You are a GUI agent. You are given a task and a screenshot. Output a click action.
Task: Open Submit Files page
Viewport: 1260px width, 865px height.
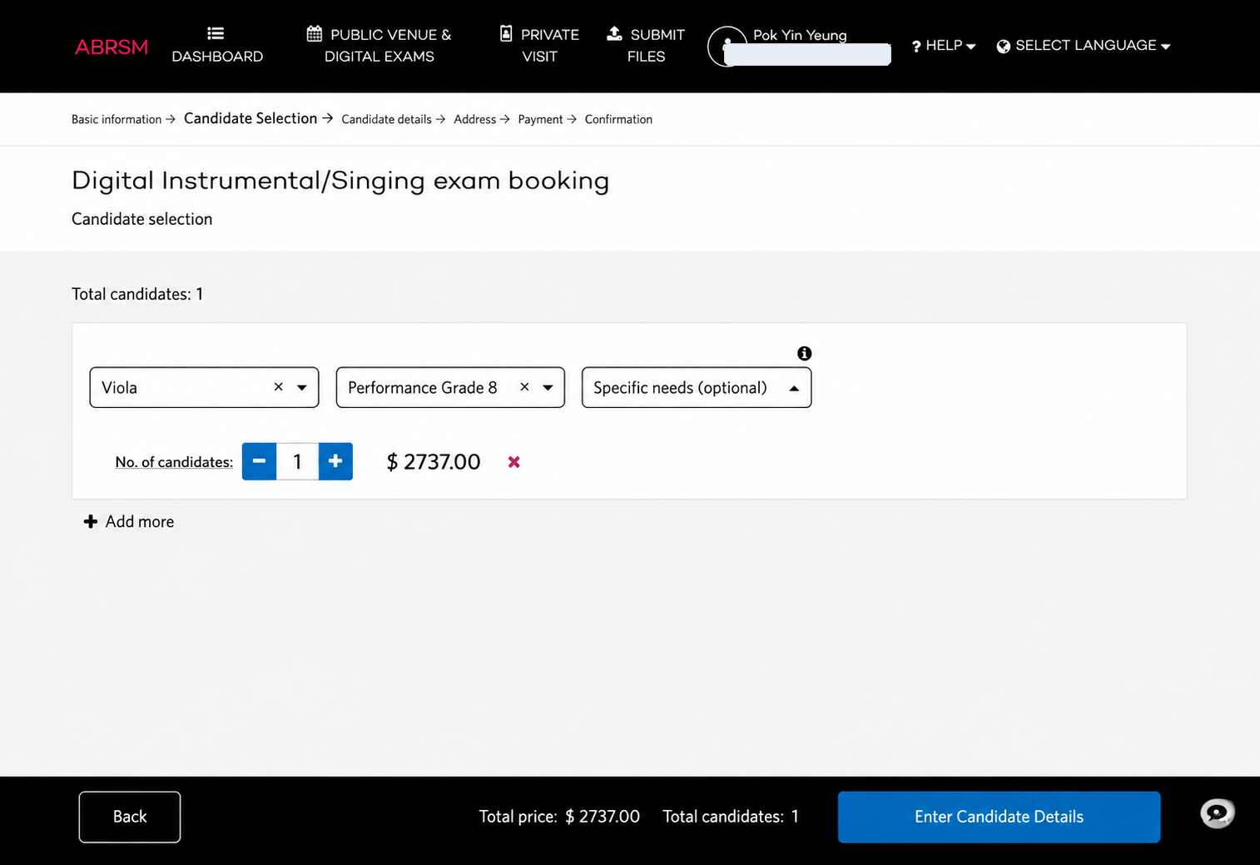pos(646,45)
